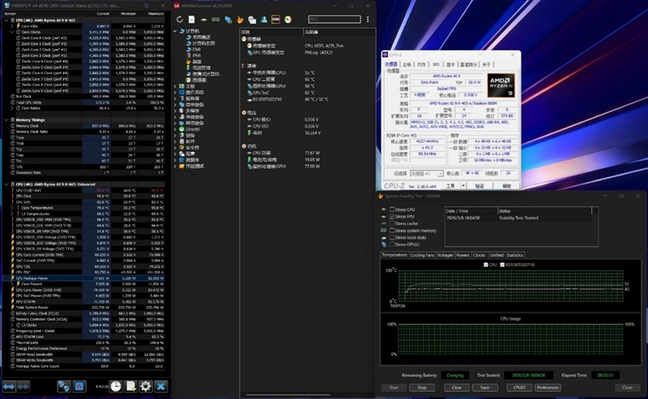Enable the Stress cache checkbox
The height and width of the screenshot is (399, 648).
point(392,223)
